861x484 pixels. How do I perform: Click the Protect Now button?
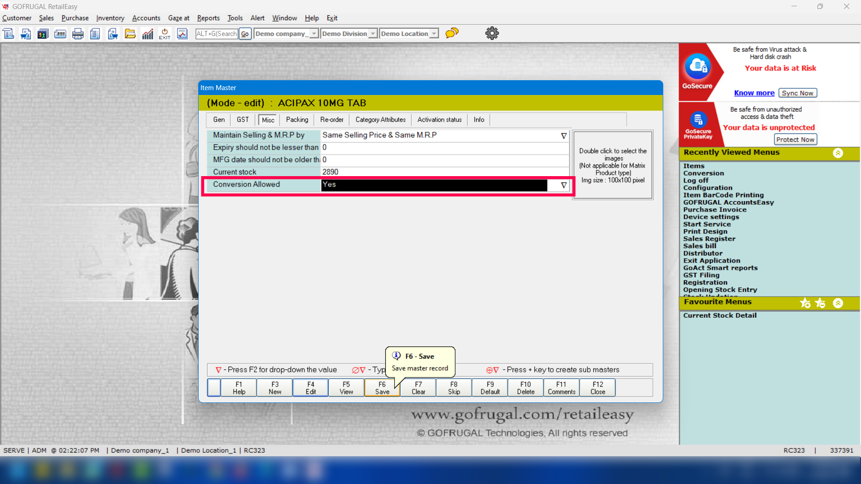pos(795,139)
